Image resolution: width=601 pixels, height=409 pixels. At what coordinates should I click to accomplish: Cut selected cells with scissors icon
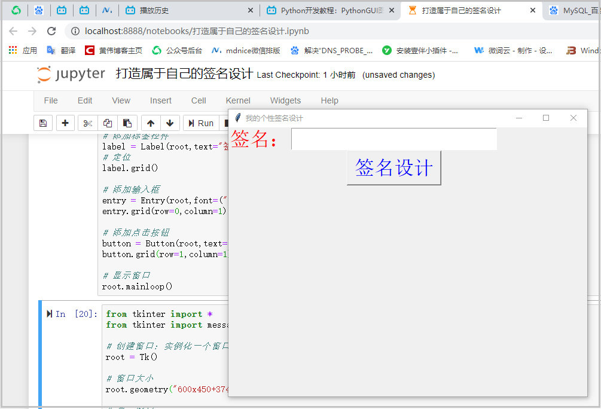tap(88, 123)
